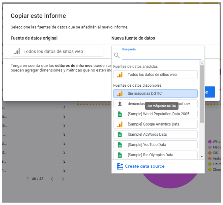Screen dimensions: 223x205
Task: Click the blue copy report button
Action: tap(210, 92)
